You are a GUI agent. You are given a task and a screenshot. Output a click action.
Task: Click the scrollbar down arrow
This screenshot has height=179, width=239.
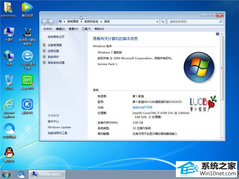click(x=222, y=138)
